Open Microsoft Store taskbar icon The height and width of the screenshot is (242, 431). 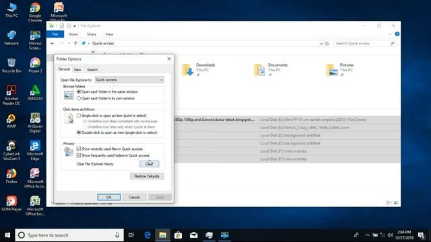click(x=178, y=235)
